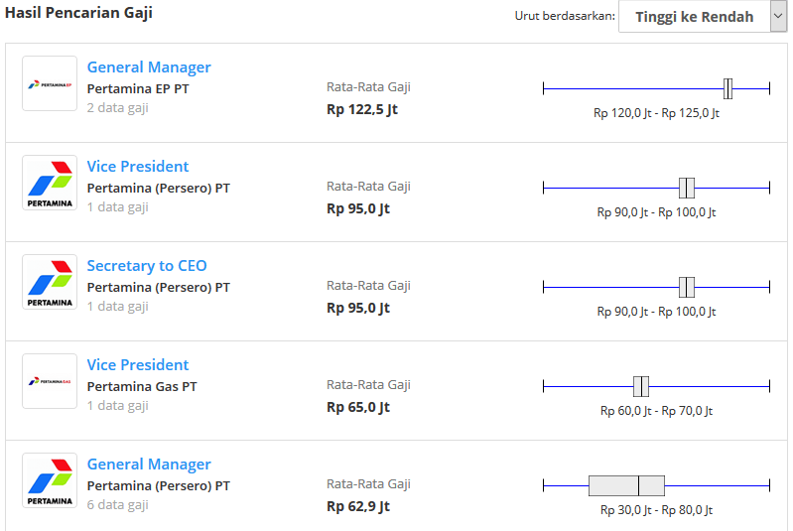Image resolution: width=793 pixels, height=531 pixels.
Task: Click the Pertamina logo beside Secretary to CEO
Action: point(50,282)
